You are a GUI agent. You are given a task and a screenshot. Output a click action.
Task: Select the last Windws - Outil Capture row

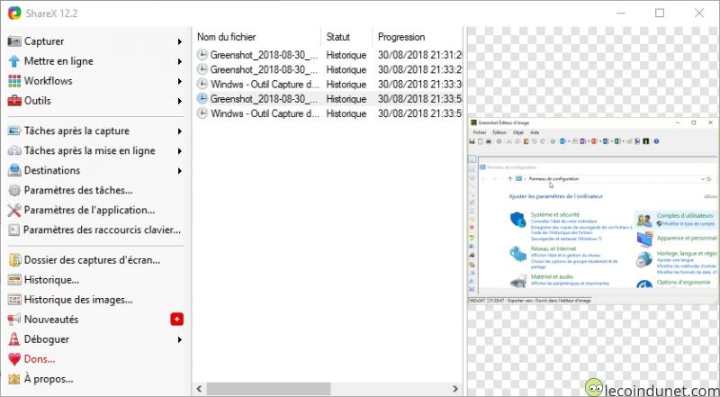tap(328, 113)
